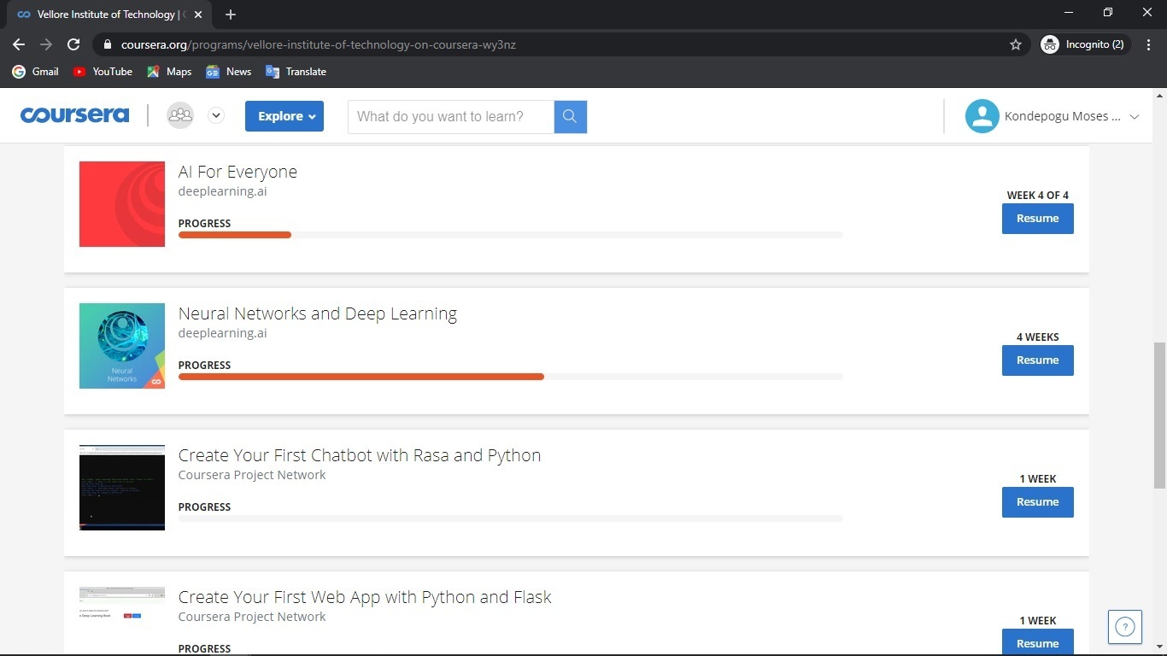Click the PROGRESS label under Rasa Chatbot
The width and height of the screenshot is (1167, 656).
204,507
